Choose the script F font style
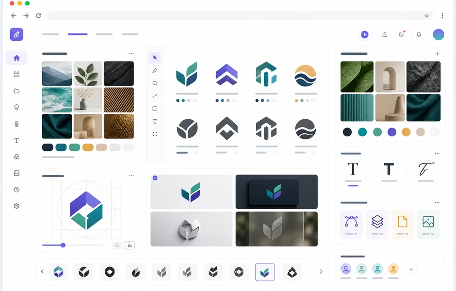Screen dimensions: 456x291 click(x=426, y=169)
